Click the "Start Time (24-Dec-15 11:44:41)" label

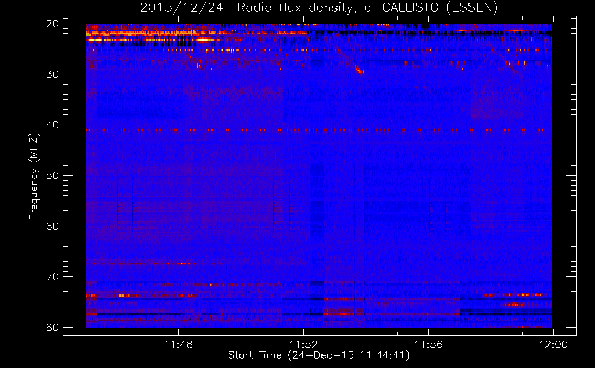(319, 355)
